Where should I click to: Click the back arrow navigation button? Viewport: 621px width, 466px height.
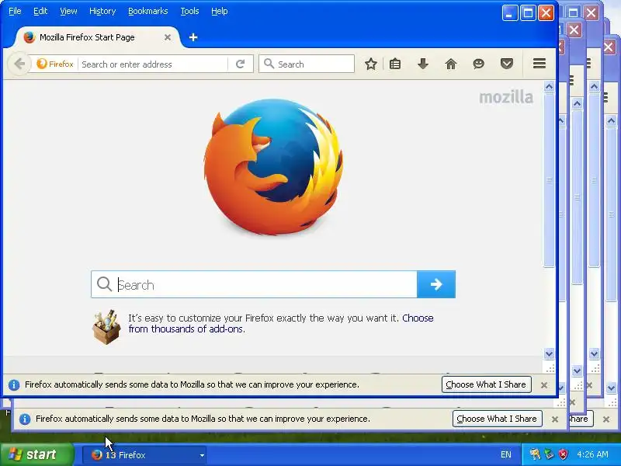coord(19,64)
